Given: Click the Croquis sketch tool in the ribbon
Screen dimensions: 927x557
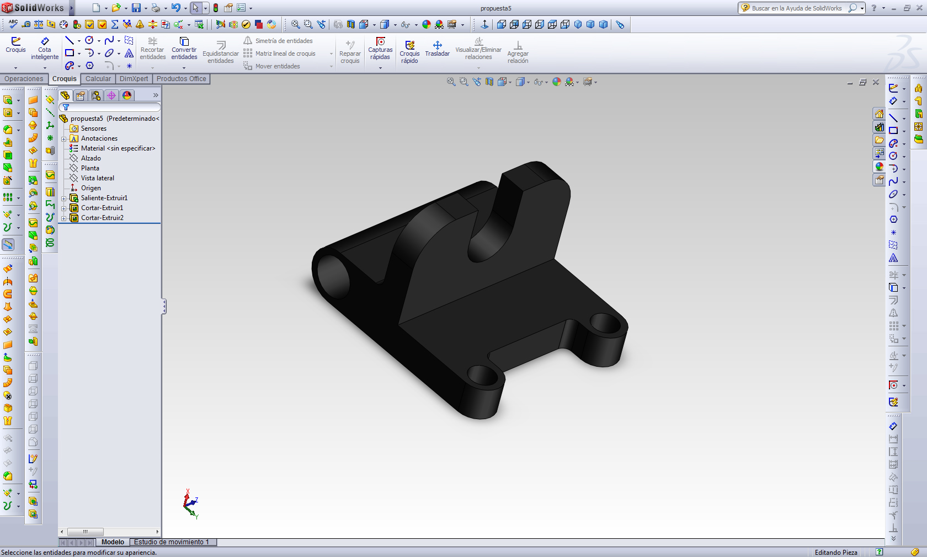Looking at the screenshot, I should coord(15,45).
